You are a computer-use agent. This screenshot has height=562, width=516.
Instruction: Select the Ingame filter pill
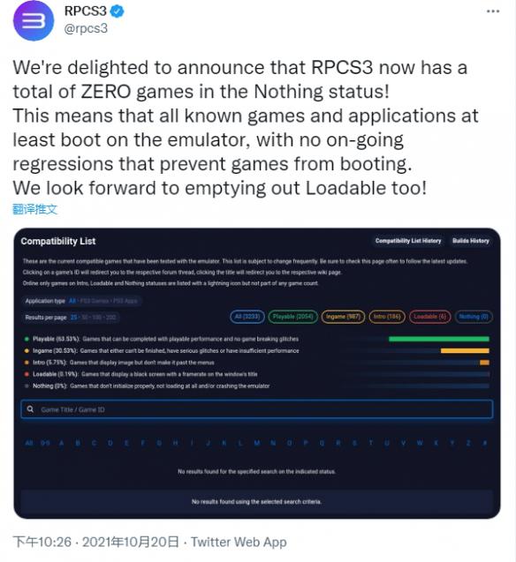point(343,317)
